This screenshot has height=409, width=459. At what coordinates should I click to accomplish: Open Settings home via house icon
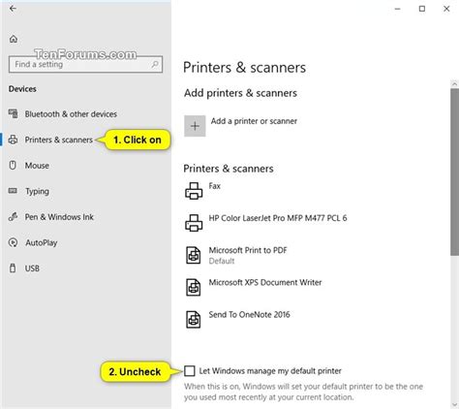pyautogui.click(x=14, y=39)
